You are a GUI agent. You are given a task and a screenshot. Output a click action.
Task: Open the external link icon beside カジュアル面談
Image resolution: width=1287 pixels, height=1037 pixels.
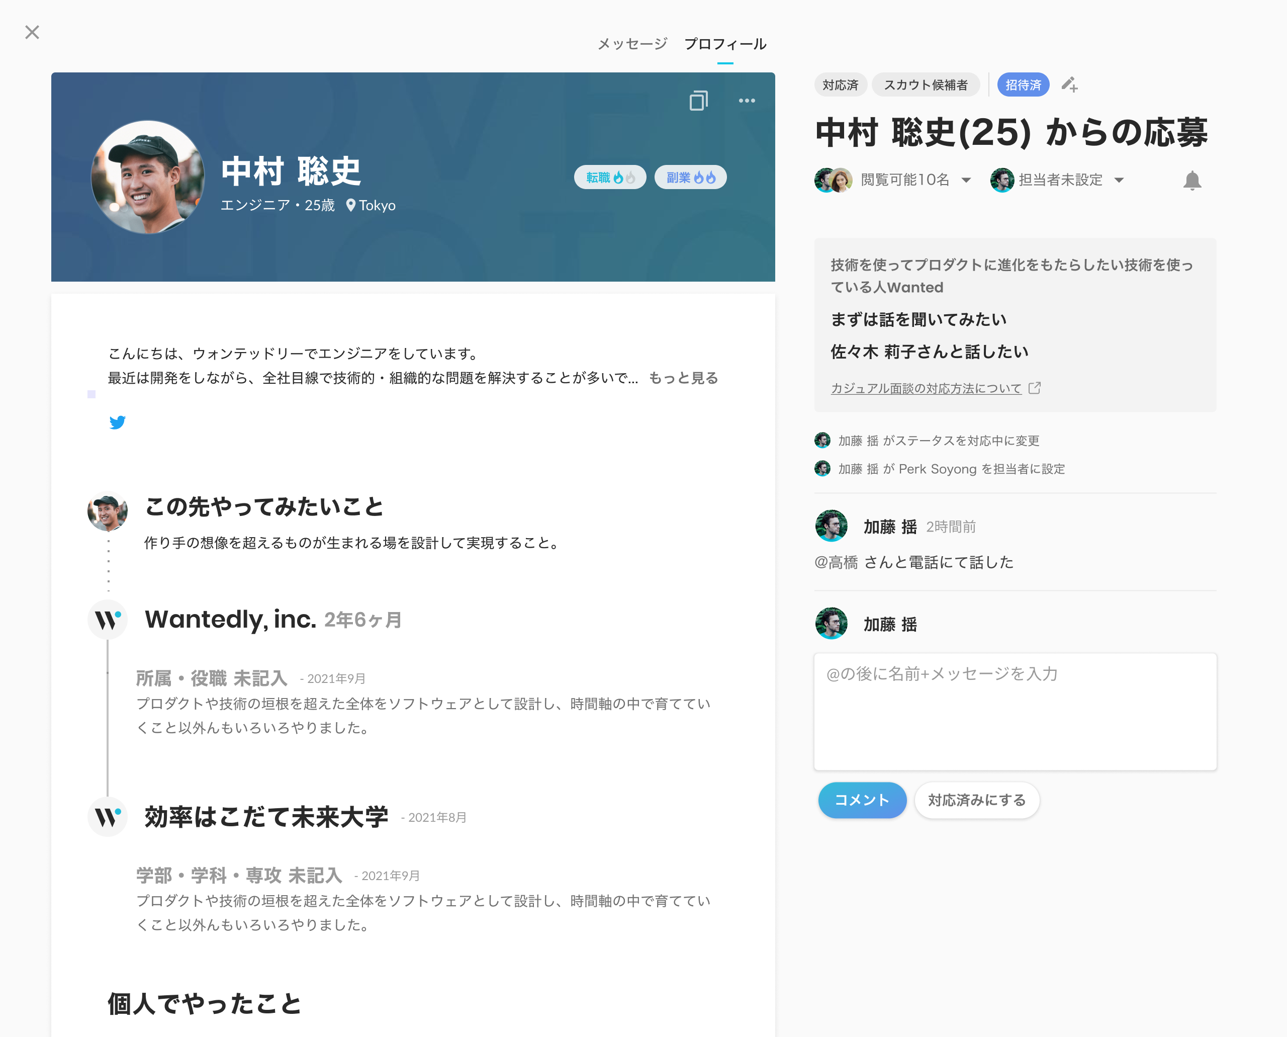(1035, 388)
